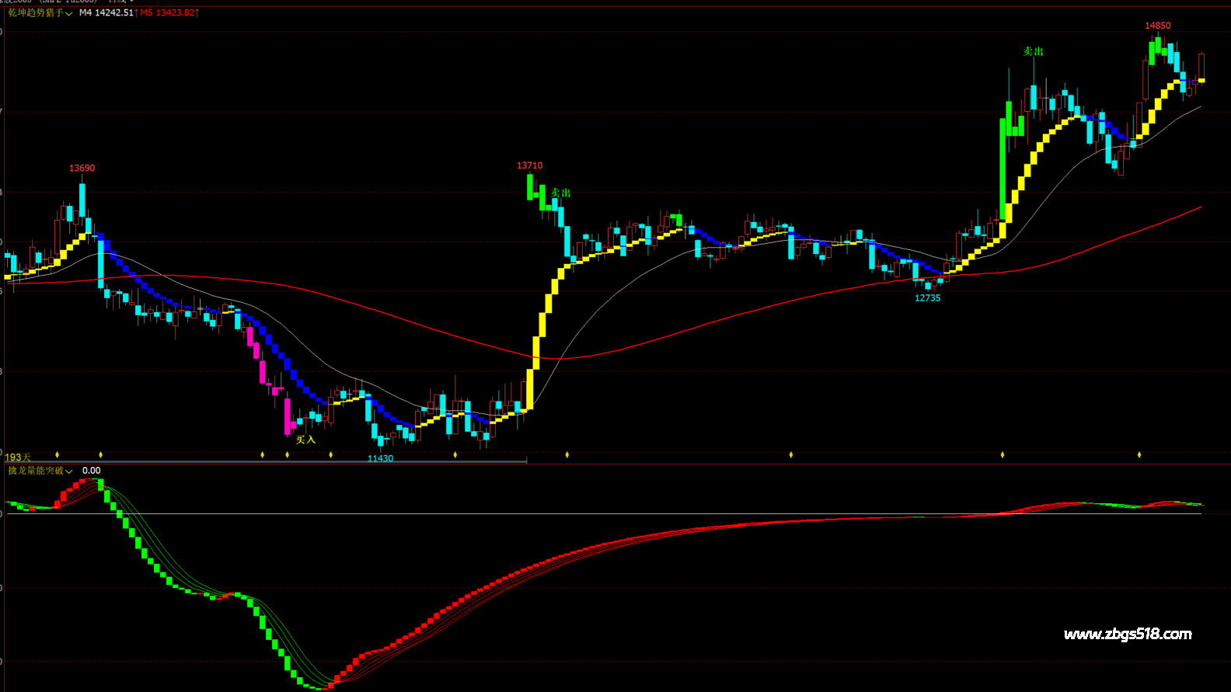Expand the 擒龙量能突破 indicator dropdown

click(40, 471)
